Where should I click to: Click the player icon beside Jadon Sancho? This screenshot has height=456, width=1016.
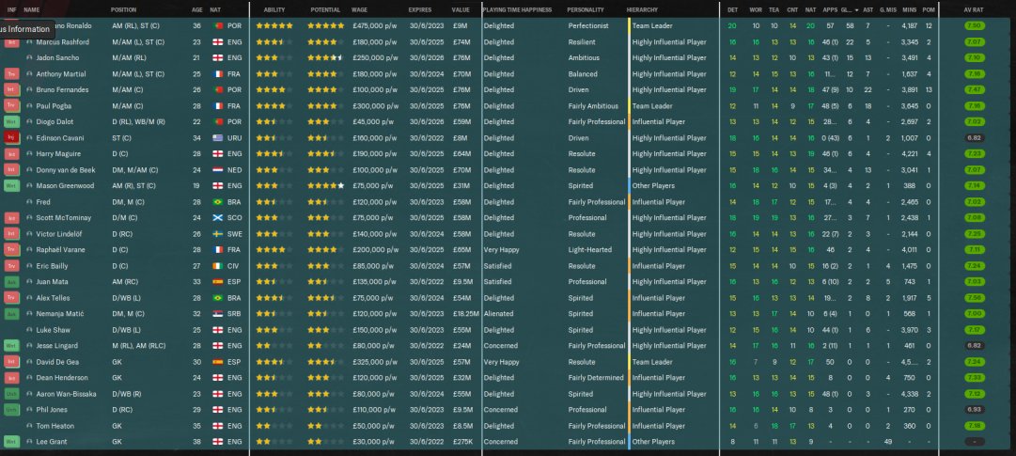click(29, 57)
